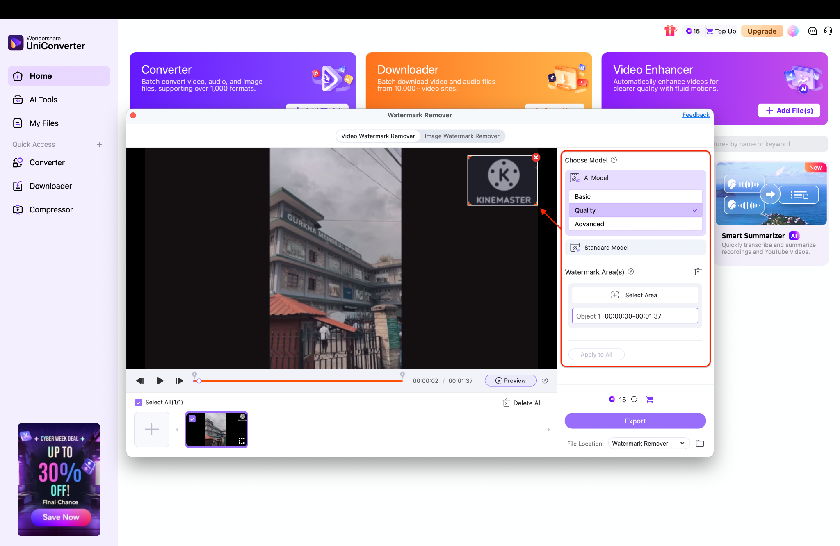Uncheck the Select All(1/1) checkbox
The image size is (840, 546).
pos(139,402)
